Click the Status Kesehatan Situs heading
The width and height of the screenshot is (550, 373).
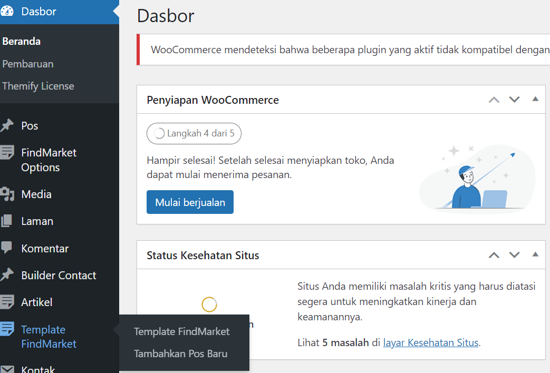[x=202, y=255]
